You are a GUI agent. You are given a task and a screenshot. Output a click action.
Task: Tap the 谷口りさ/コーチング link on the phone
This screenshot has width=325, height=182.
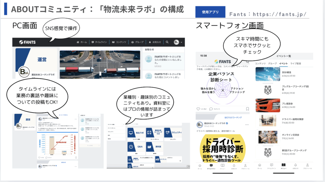(233, 117)
